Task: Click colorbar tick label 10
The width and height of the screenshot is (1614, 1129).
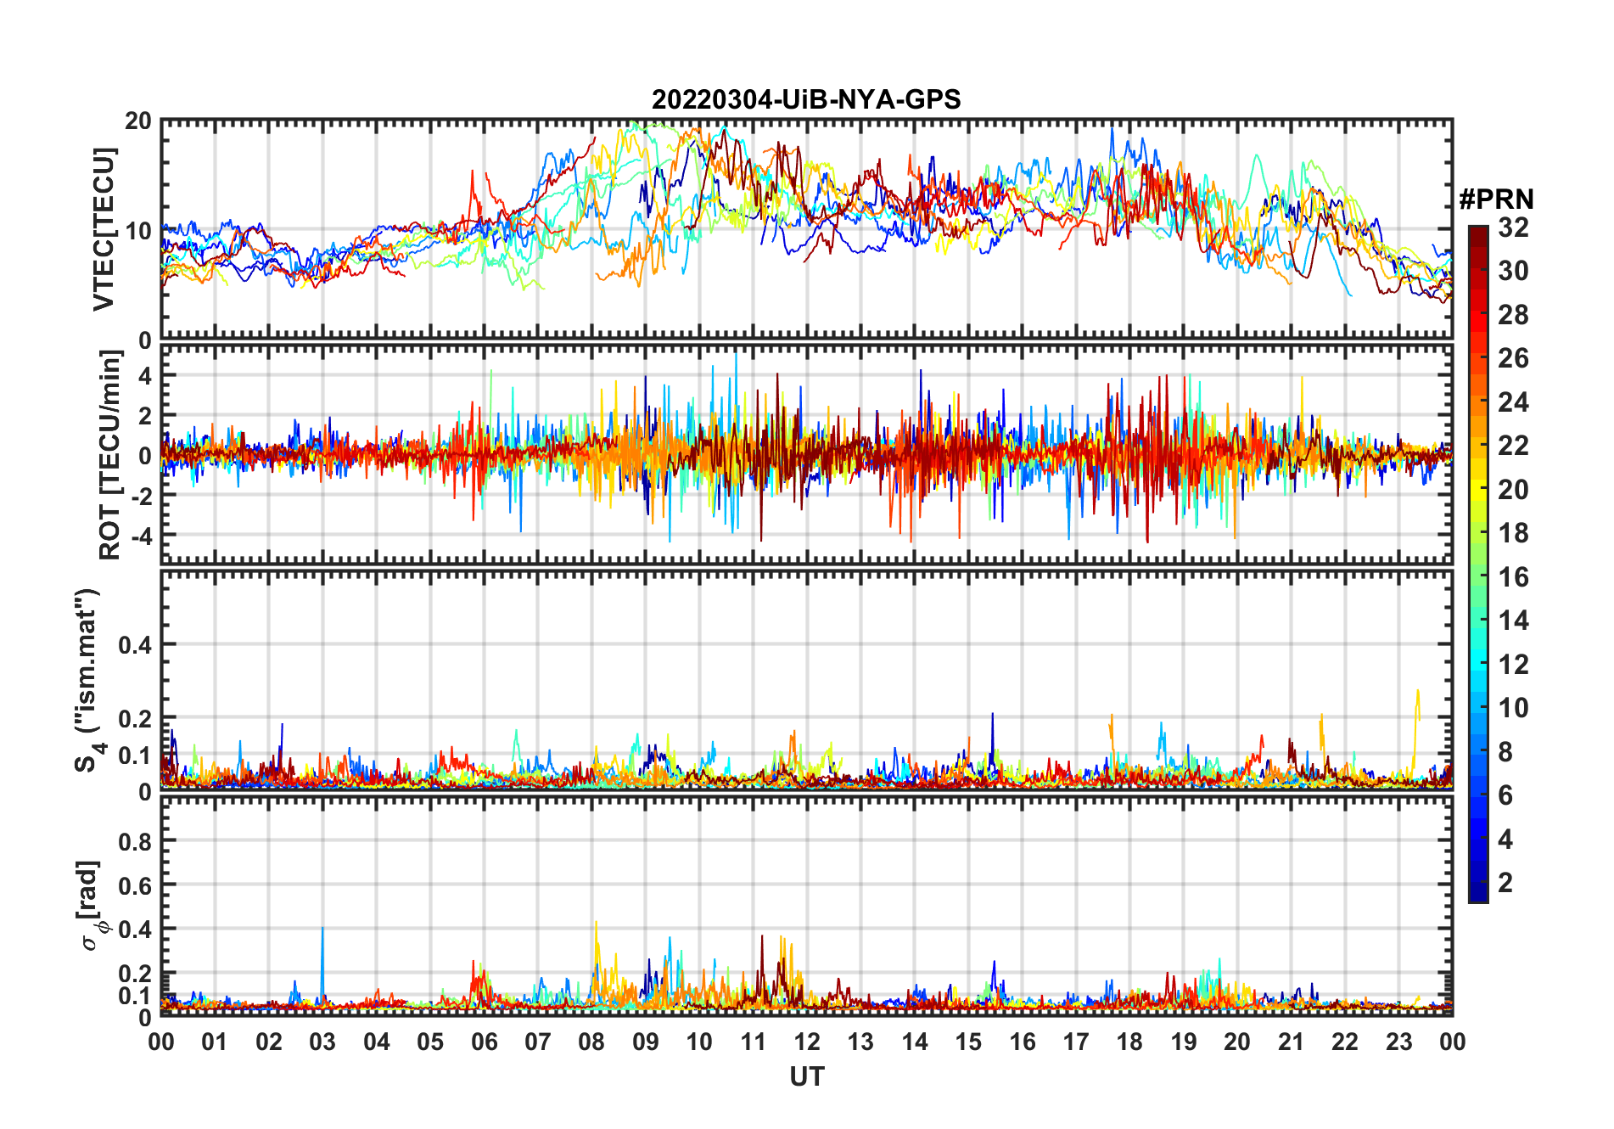Action: pos(1513,708)
